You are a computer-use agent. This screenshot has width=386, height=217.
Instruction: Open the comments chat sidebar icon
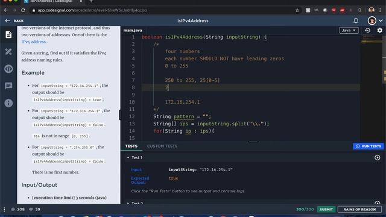tap(8, 86)
